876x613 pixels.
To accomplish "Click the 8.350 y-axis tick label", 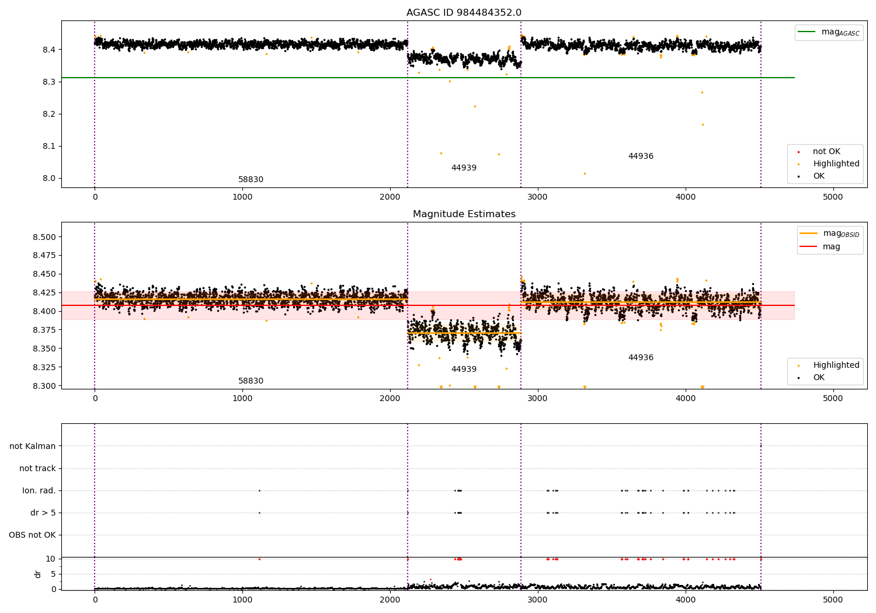I will [x=44, y=349].
